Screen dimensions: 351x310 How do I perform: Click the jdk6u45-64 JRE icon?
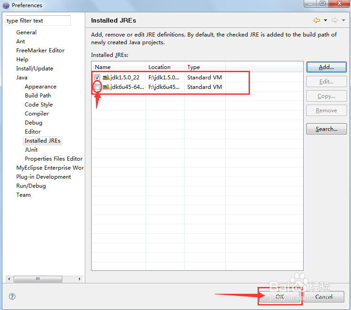click(106, 87)
